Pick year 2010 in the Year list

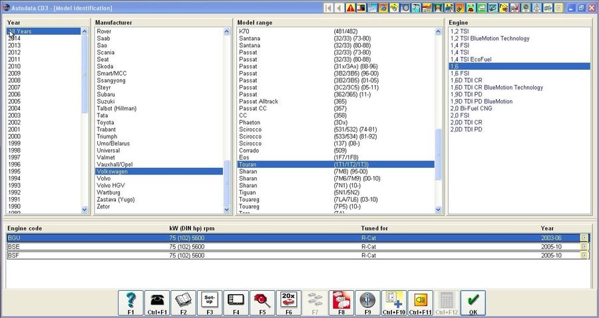(x=14, y=66)
